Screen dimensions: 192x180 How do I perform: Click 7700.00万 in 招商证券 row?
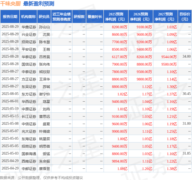point(120,42)
